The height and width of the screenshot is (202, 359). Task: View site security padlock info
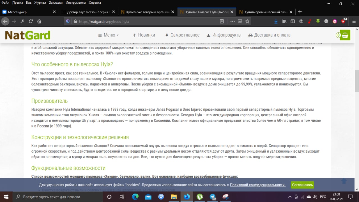click(75, 21)
